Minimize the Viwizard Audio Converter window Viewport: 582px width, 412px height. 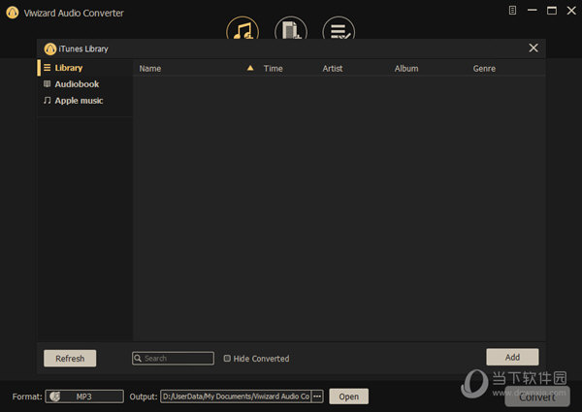[x=533, y=11]
